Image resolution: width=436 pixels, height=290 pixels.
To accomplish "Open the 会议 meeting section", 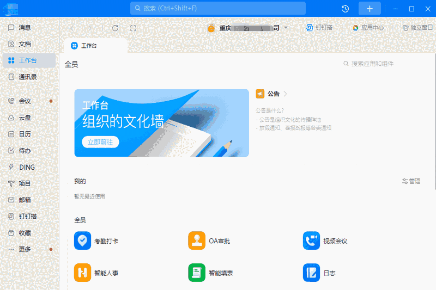I will point(25,101).
